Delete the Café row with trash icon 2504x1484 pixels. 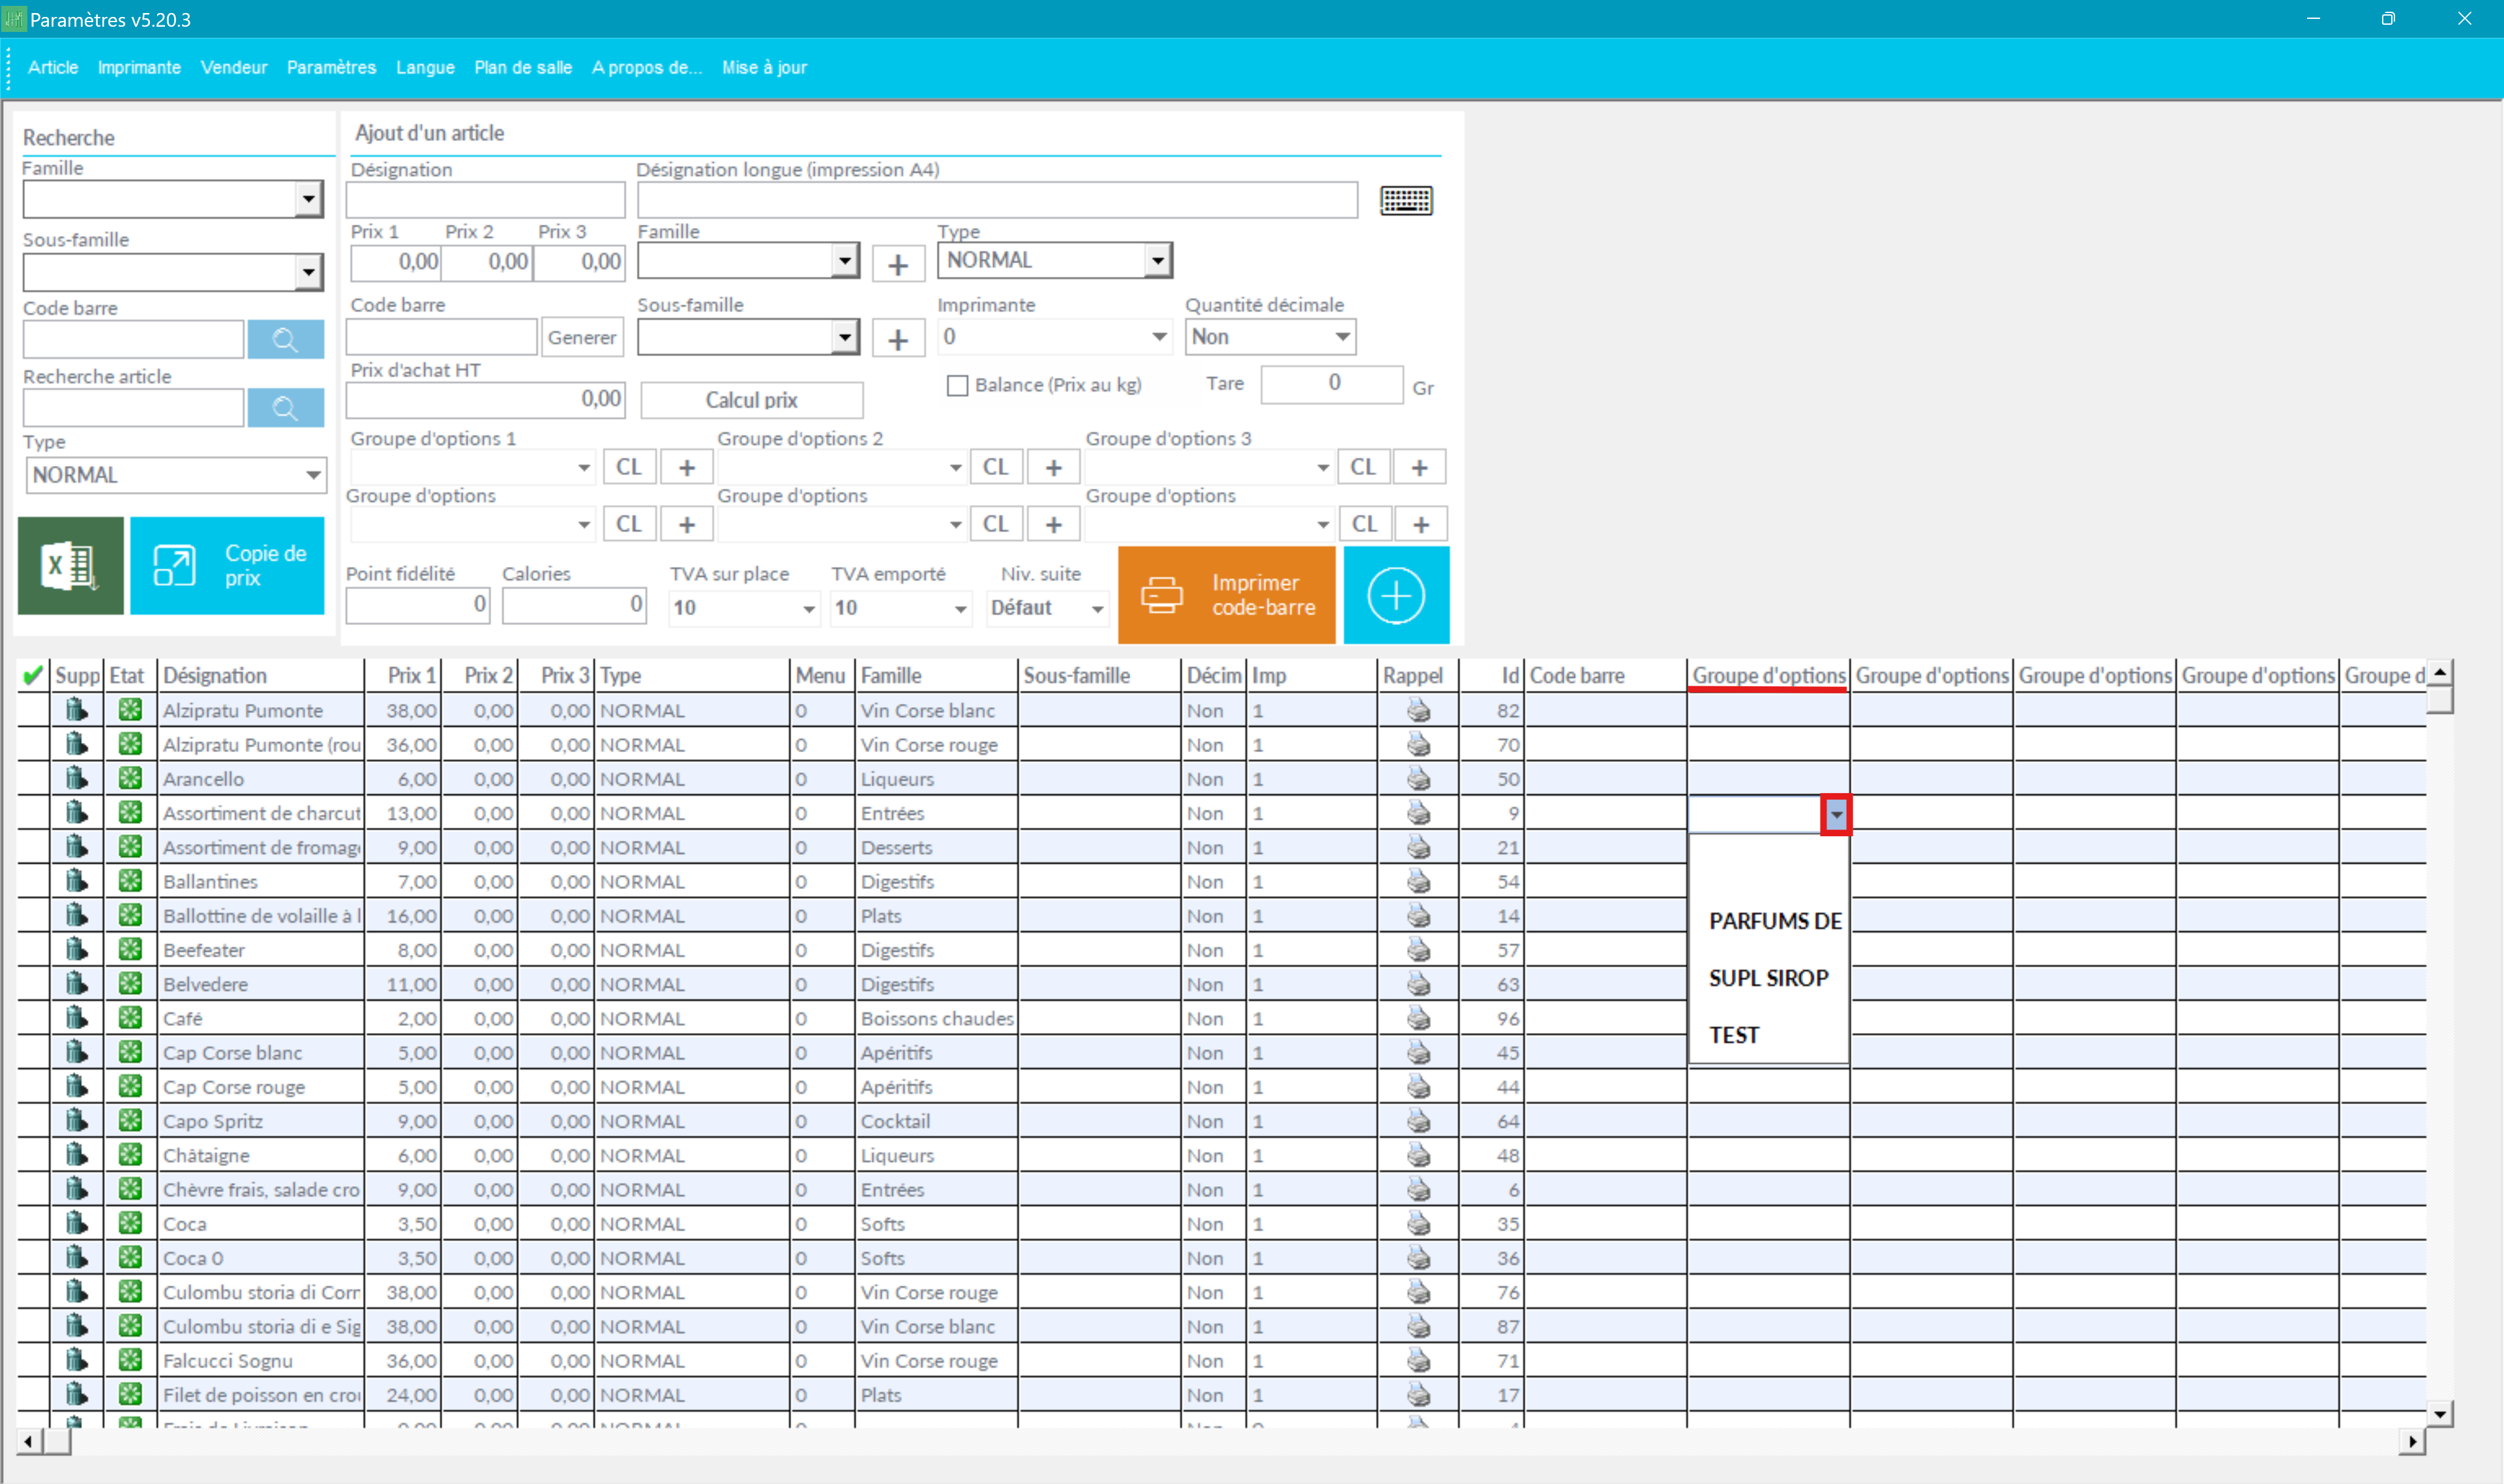pyautogui.click(x=77, y=1018)
